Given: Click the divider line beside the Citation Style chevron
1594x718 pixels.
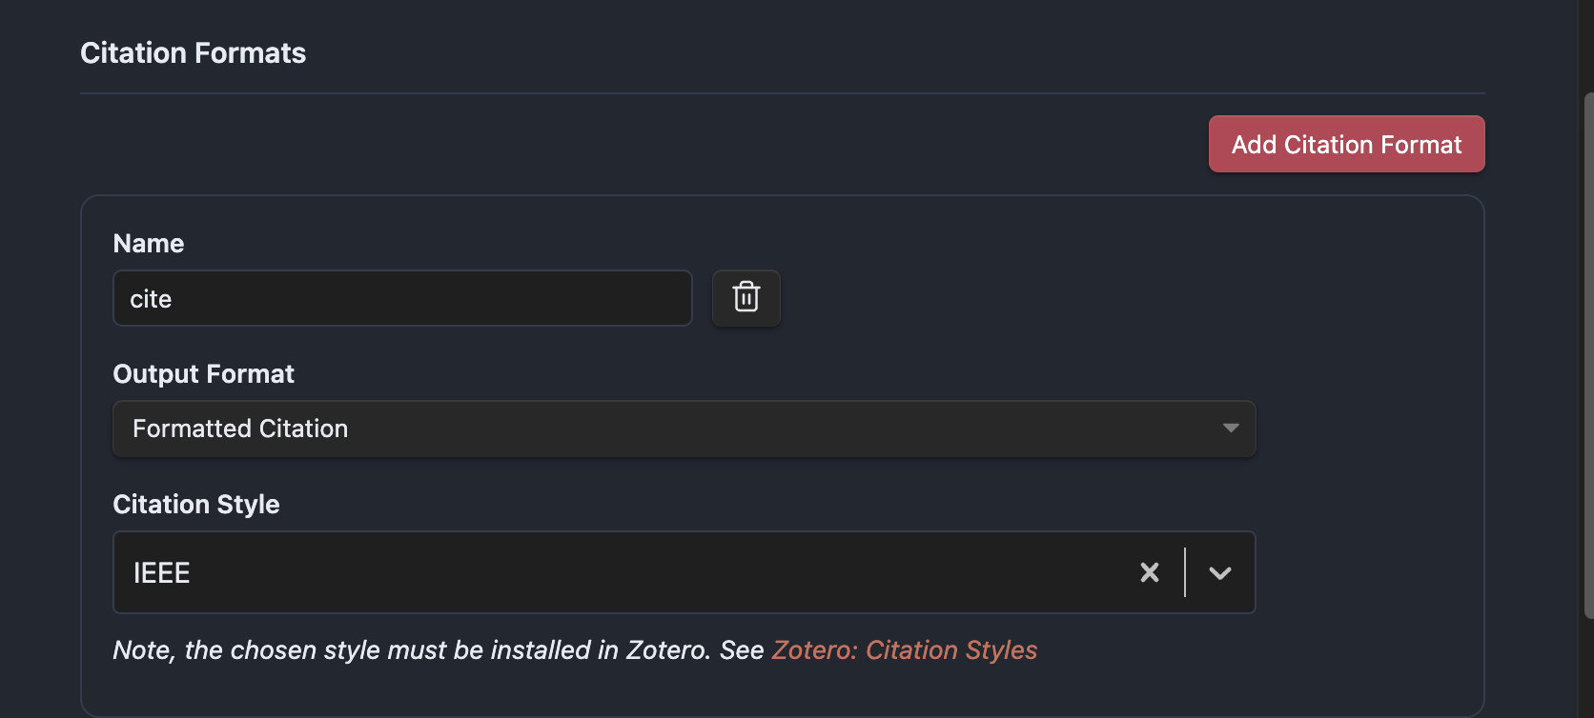Looking at the screenshot, I should (1185, 572).
